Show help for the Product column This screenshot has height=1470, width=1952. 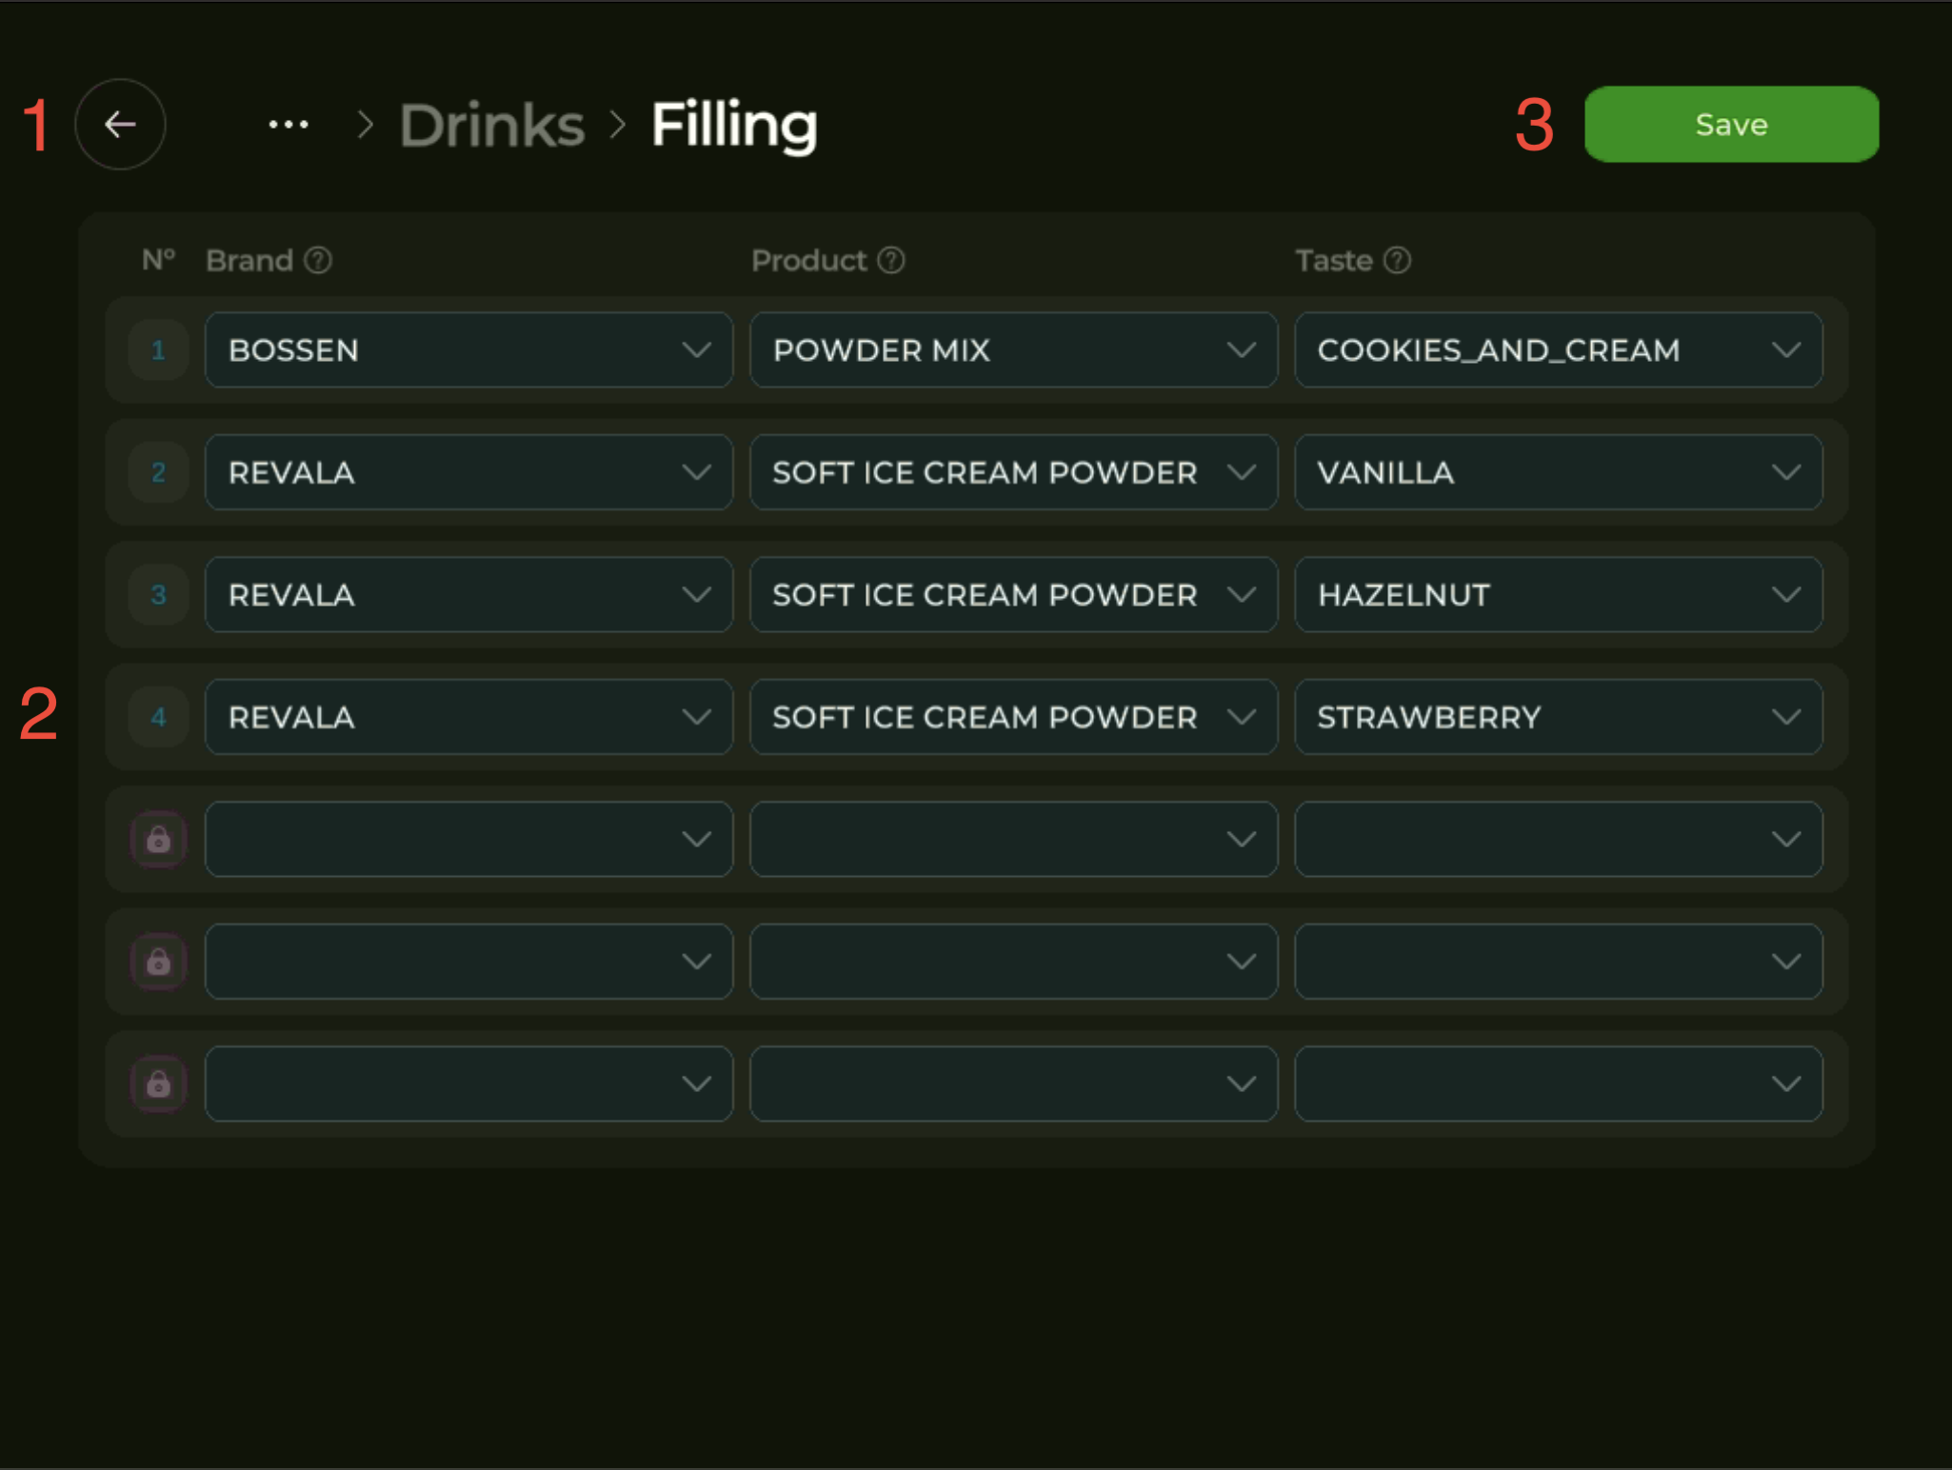click(x=891, y=260)
